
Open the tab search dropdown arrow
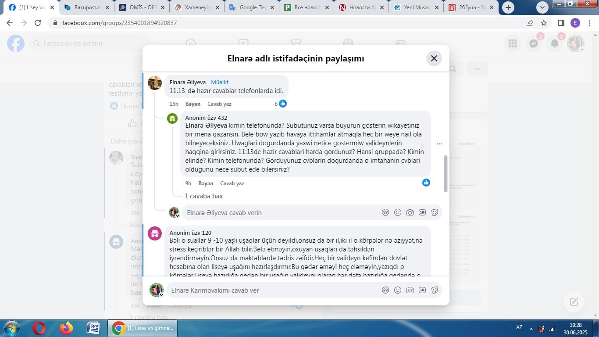(x=542, y=7)
